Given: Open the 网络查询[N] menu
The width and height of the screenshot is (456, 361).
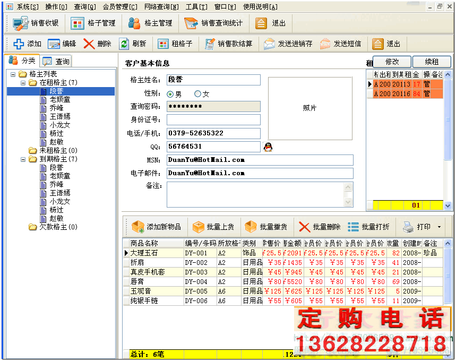Looking at the screenshot, I should click(x=161, y=7).
